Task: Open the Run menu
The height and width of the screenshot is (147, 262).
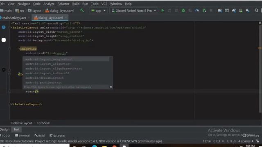Action: (x=85, y=4)
